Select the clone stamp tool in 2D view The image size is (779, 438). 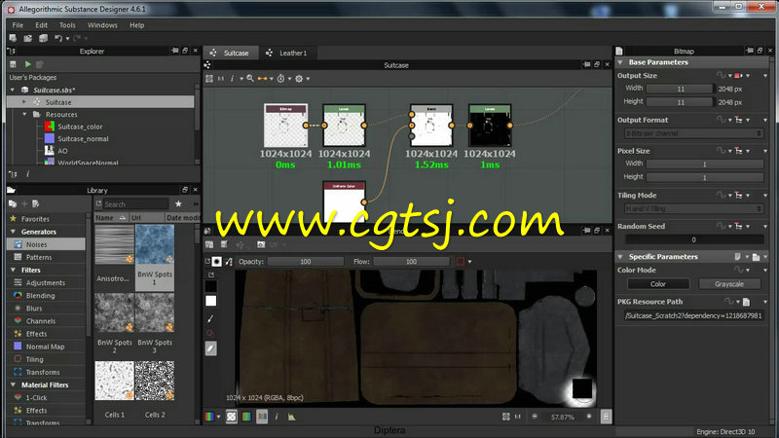pyautogui.click(x=210, y=333)
